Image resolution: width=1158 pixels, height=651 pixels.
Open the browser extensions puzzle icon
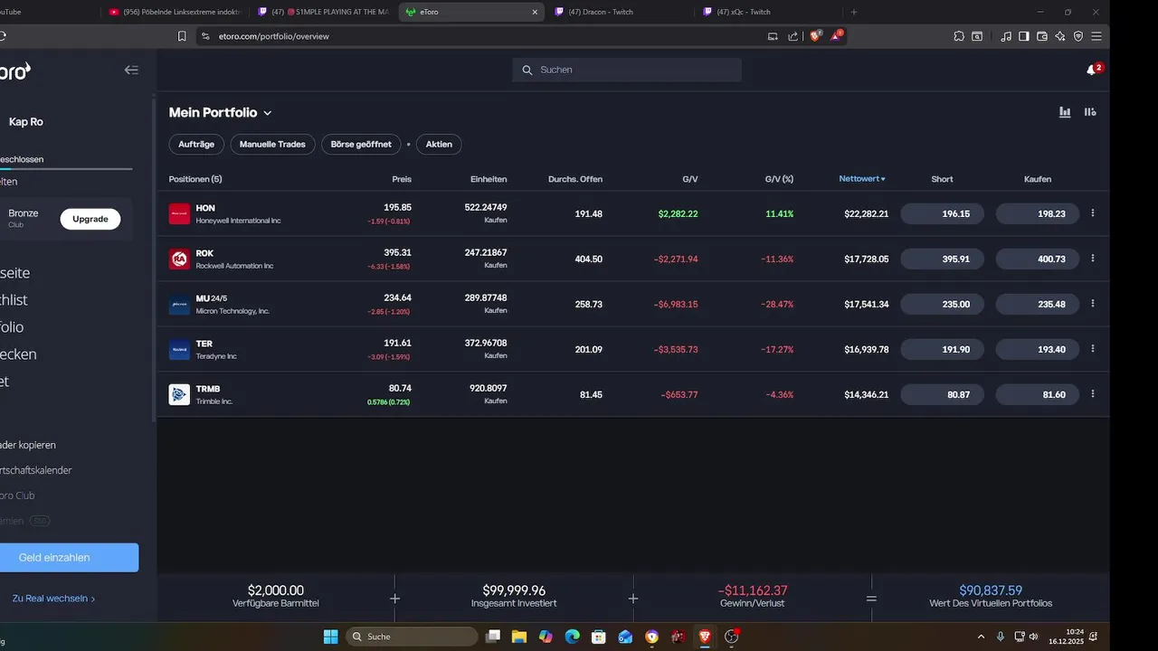pyautogui.click(x=958, y=36)
